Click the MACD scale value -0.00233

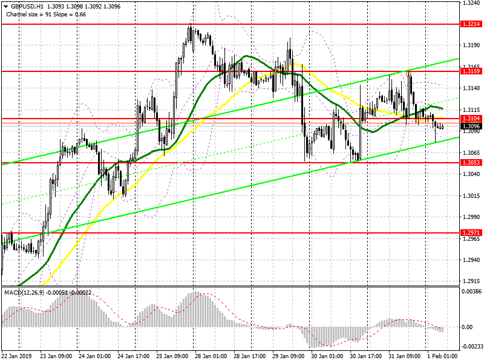(x=471, y=347)
